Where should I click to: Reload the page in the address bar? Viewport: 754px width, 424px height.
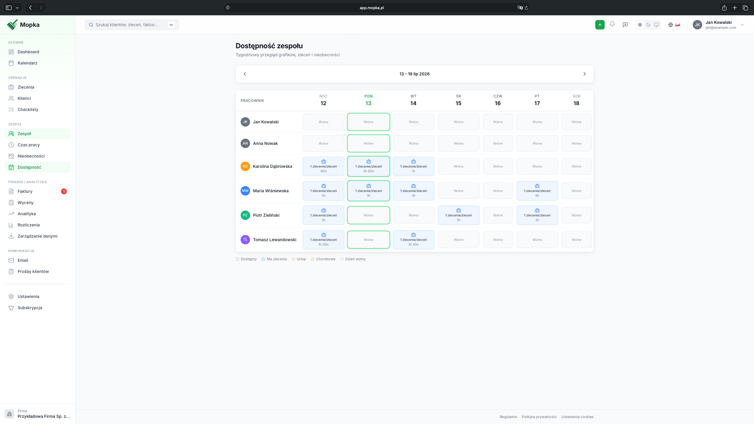pos(526,8)
